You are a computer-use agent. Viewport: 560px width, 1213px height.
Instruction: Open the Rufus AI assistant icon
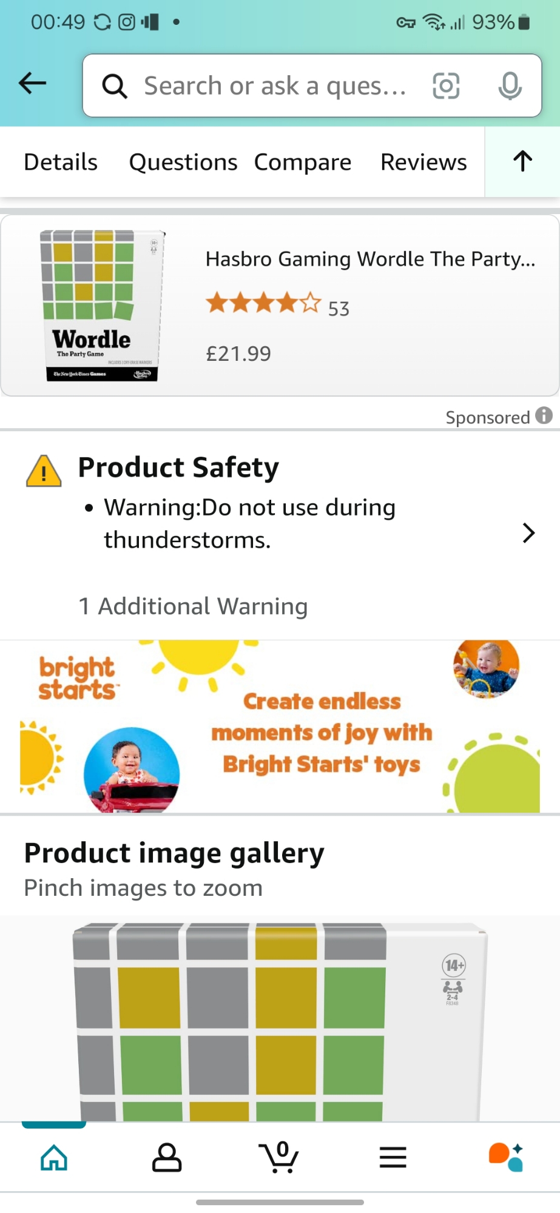(x=506, y=1157)
